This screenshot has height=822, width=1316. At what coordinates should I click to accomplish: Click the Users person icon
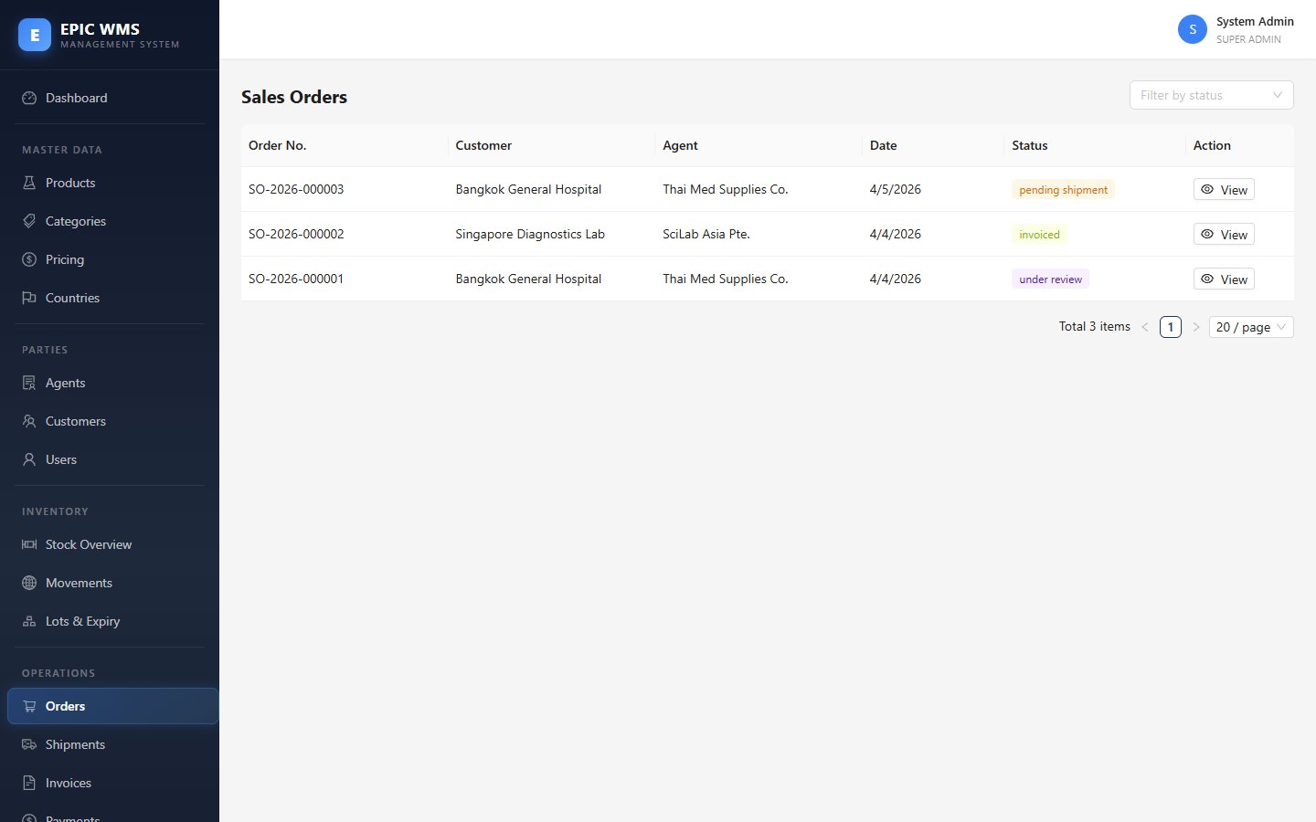pos(29,459)
